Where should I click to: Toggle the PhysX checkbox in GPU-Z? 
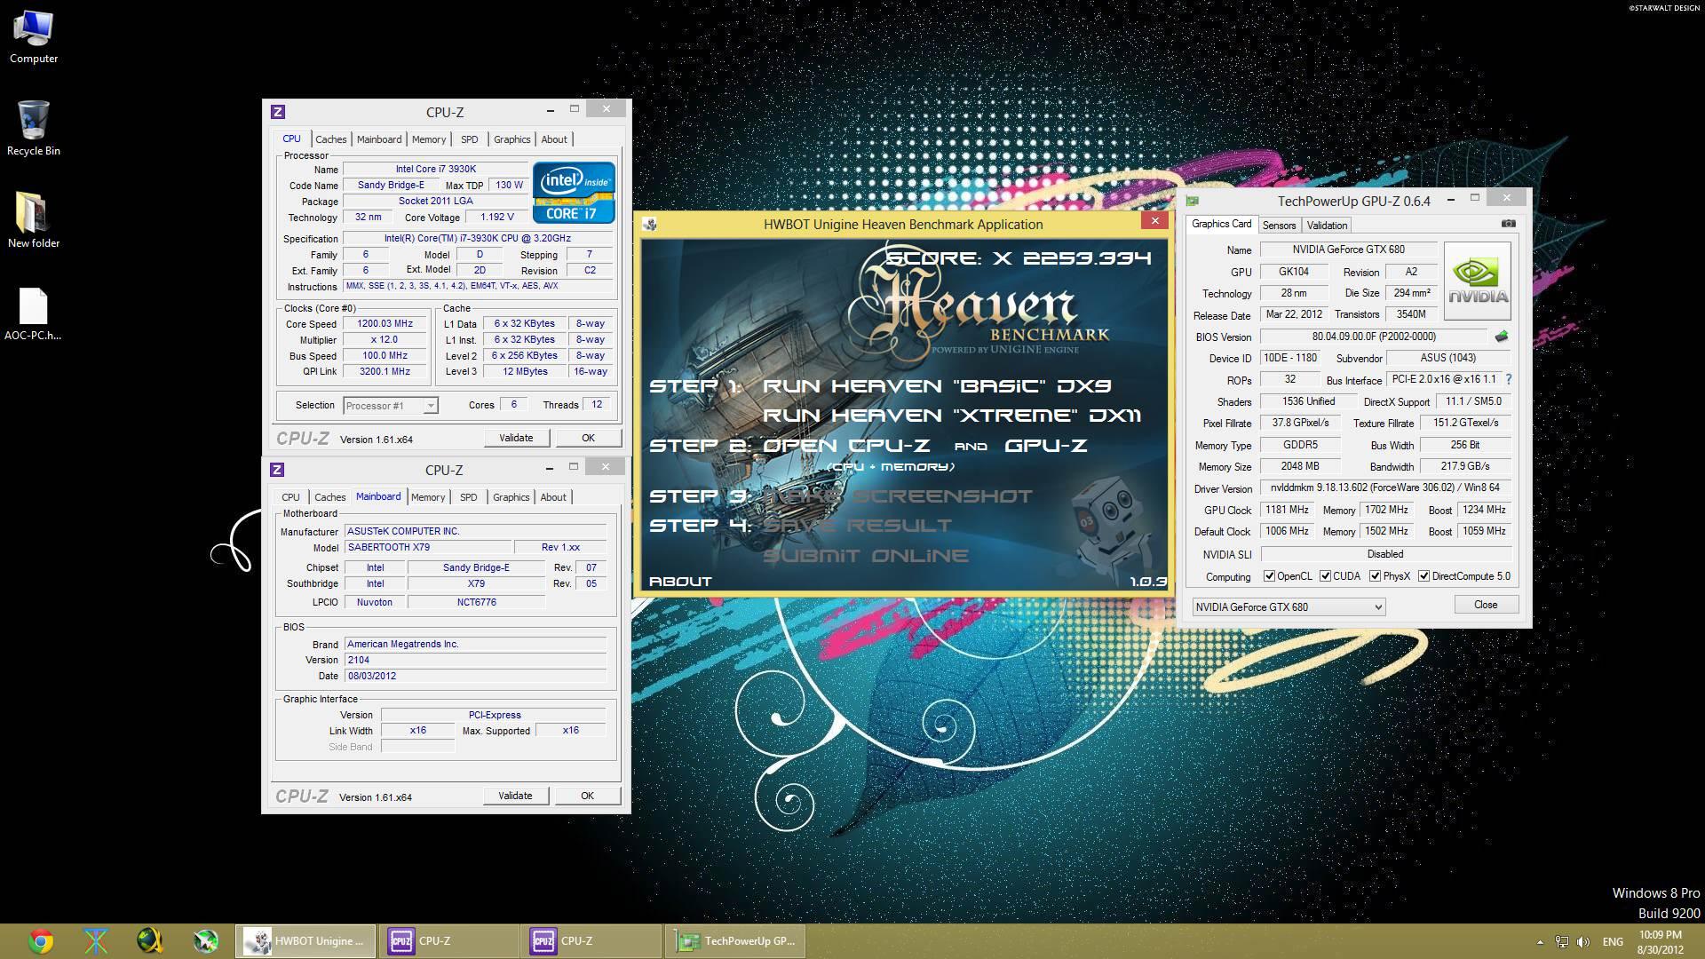point(1375,576)
